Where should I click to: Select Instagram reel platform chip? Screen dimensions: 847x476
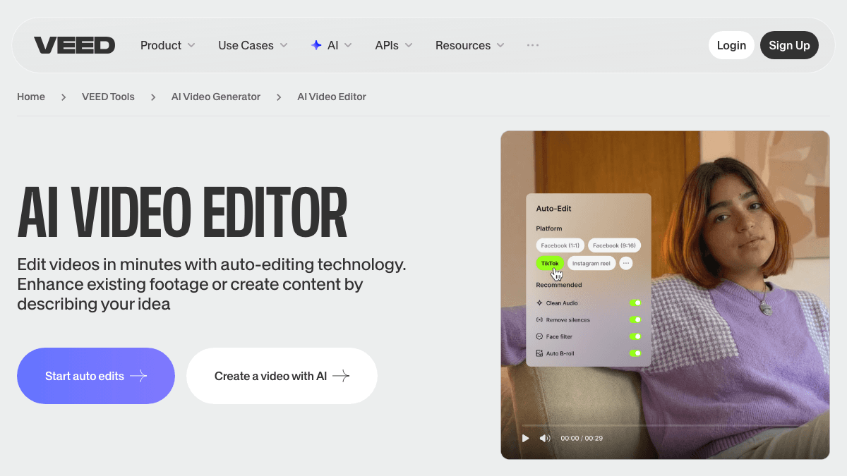tap(591, 263)
